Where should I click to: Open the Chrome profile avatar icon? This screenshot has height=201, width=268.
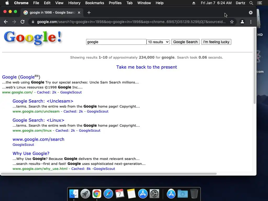[x=242, y=22]
